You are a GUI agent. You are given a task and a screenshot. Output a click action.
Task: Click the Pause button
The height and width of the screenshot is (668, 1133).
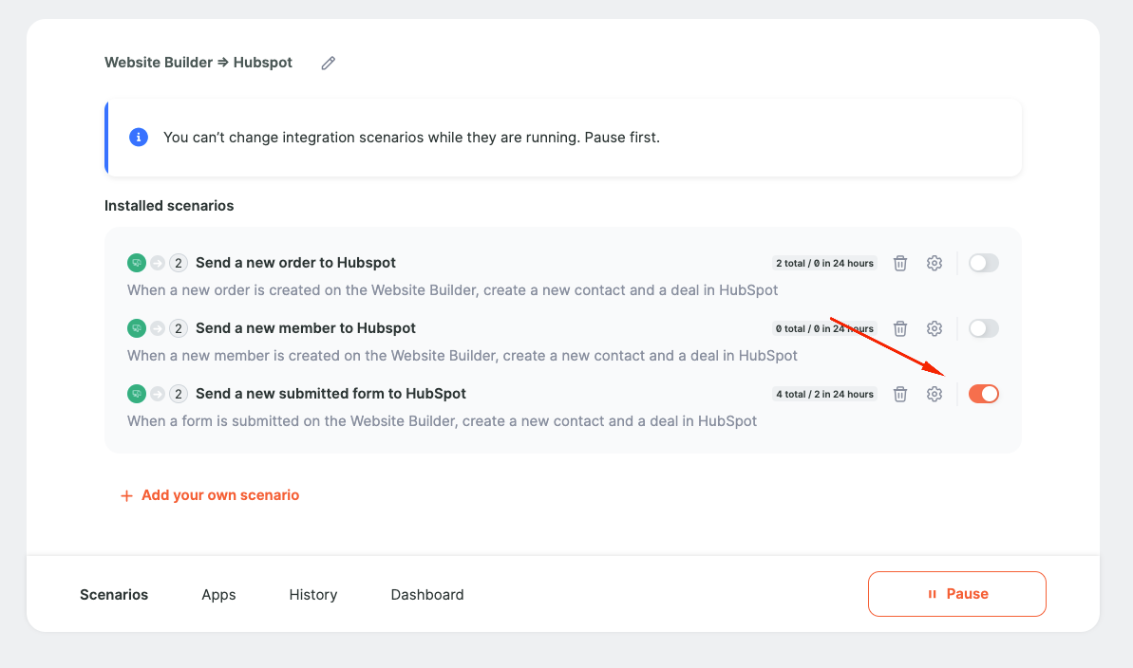[x=956, y=594]
